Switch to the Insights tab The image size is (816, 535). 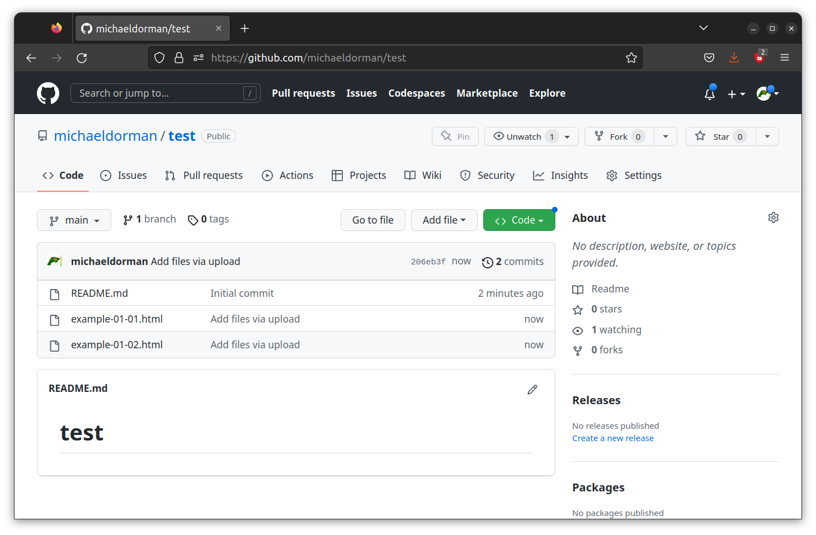560,175
